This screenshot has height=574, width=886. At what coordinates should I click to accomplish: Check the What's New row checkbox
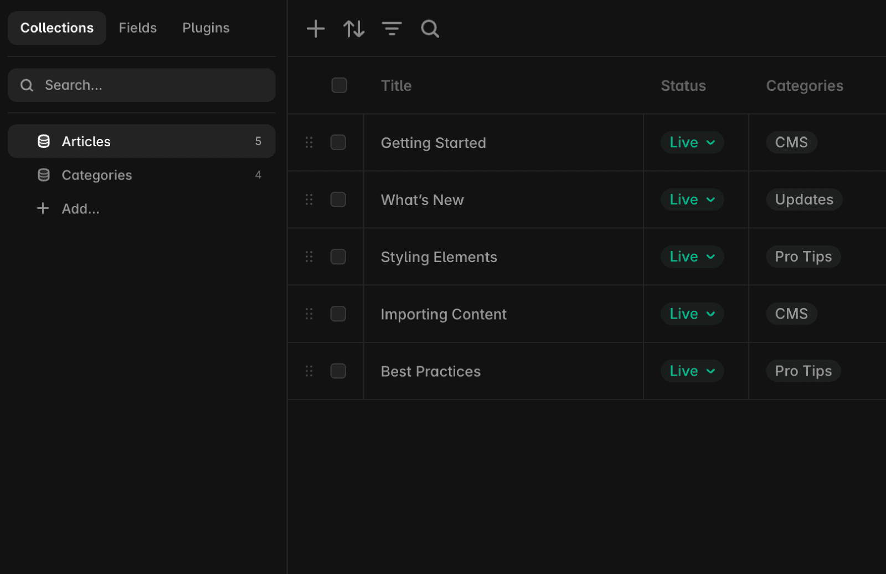(338, 199)
